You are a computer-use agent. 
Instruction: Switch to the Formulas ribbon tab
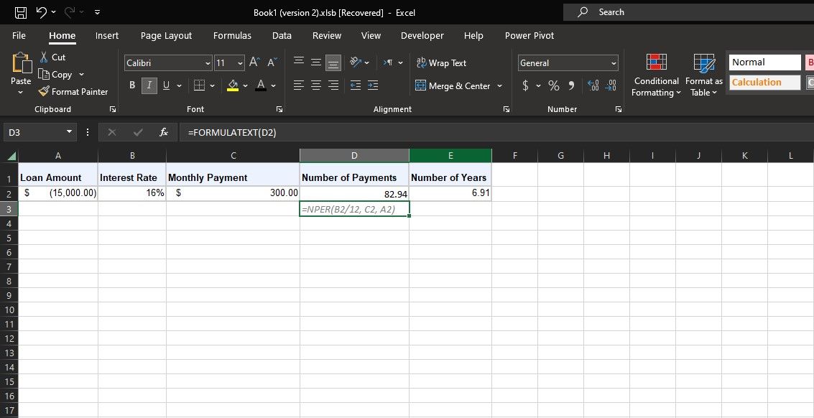232,35
